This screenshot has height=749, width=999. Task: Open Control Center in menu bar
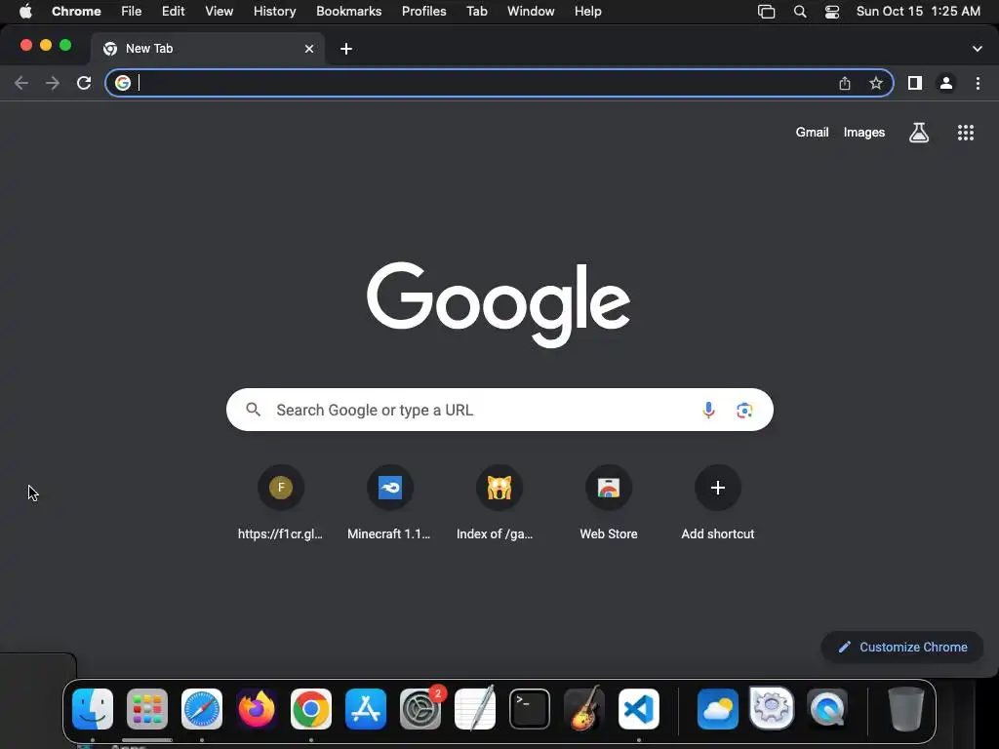(832, 12)
